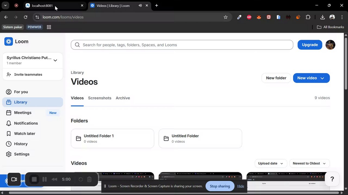Click the restart recording icon
This screenshot has width=348, height=195.
tap(80, 179)
